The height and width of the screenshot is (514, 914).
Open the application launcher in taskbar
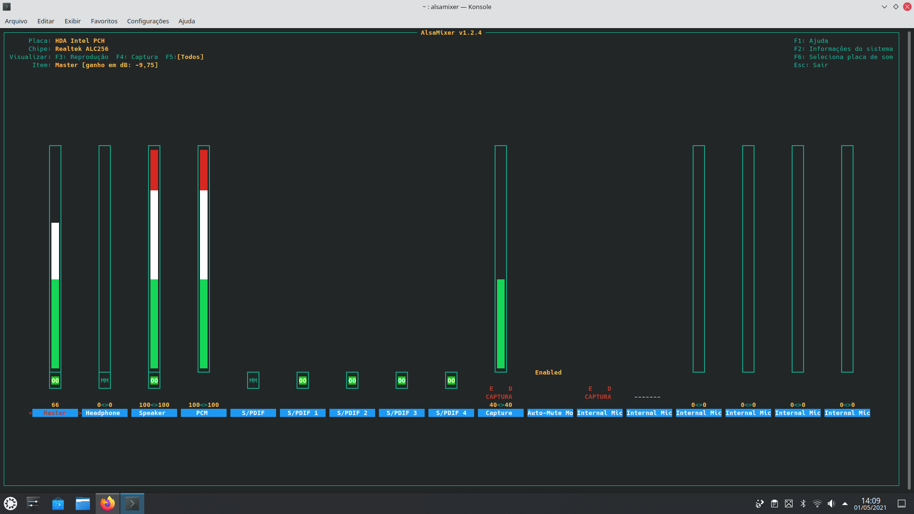tap(10, 503)
